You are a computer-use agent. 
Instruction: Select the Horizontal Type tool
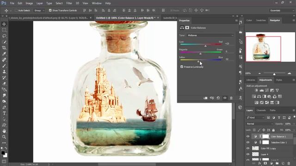[x=4, y=113]
